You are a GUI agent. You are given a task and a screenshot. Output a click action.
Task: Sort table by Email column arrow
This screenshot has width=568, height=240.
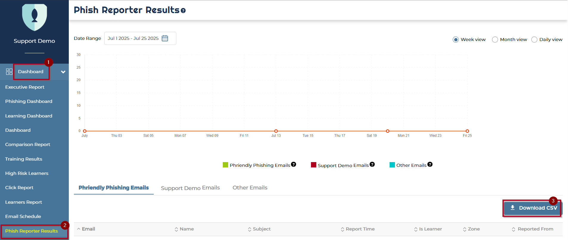tap(79, 229)
